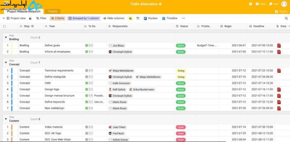Click Hide columns

click(x=114, y=18)
